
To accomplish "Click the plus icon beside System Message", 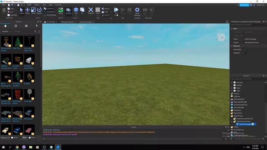I will coord(253,124).
